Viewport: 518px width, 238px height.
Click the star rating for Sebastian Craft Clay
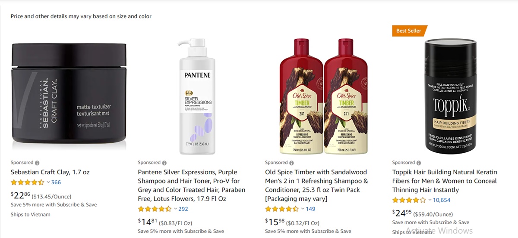tap(27, 182)
